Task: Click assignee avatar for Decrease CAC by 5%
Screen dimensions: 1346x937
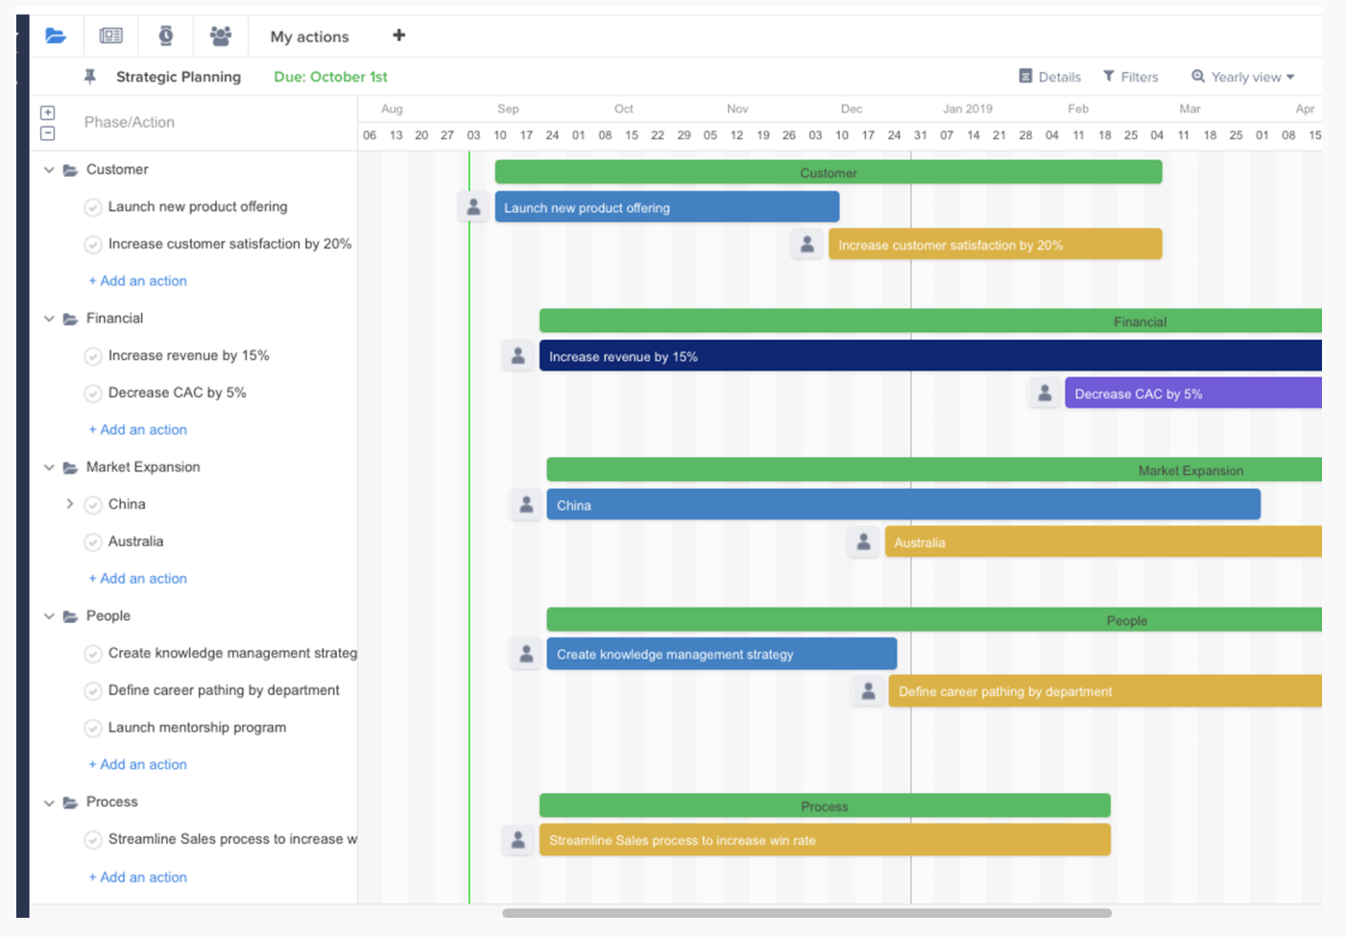Action: pos(1045,393)
